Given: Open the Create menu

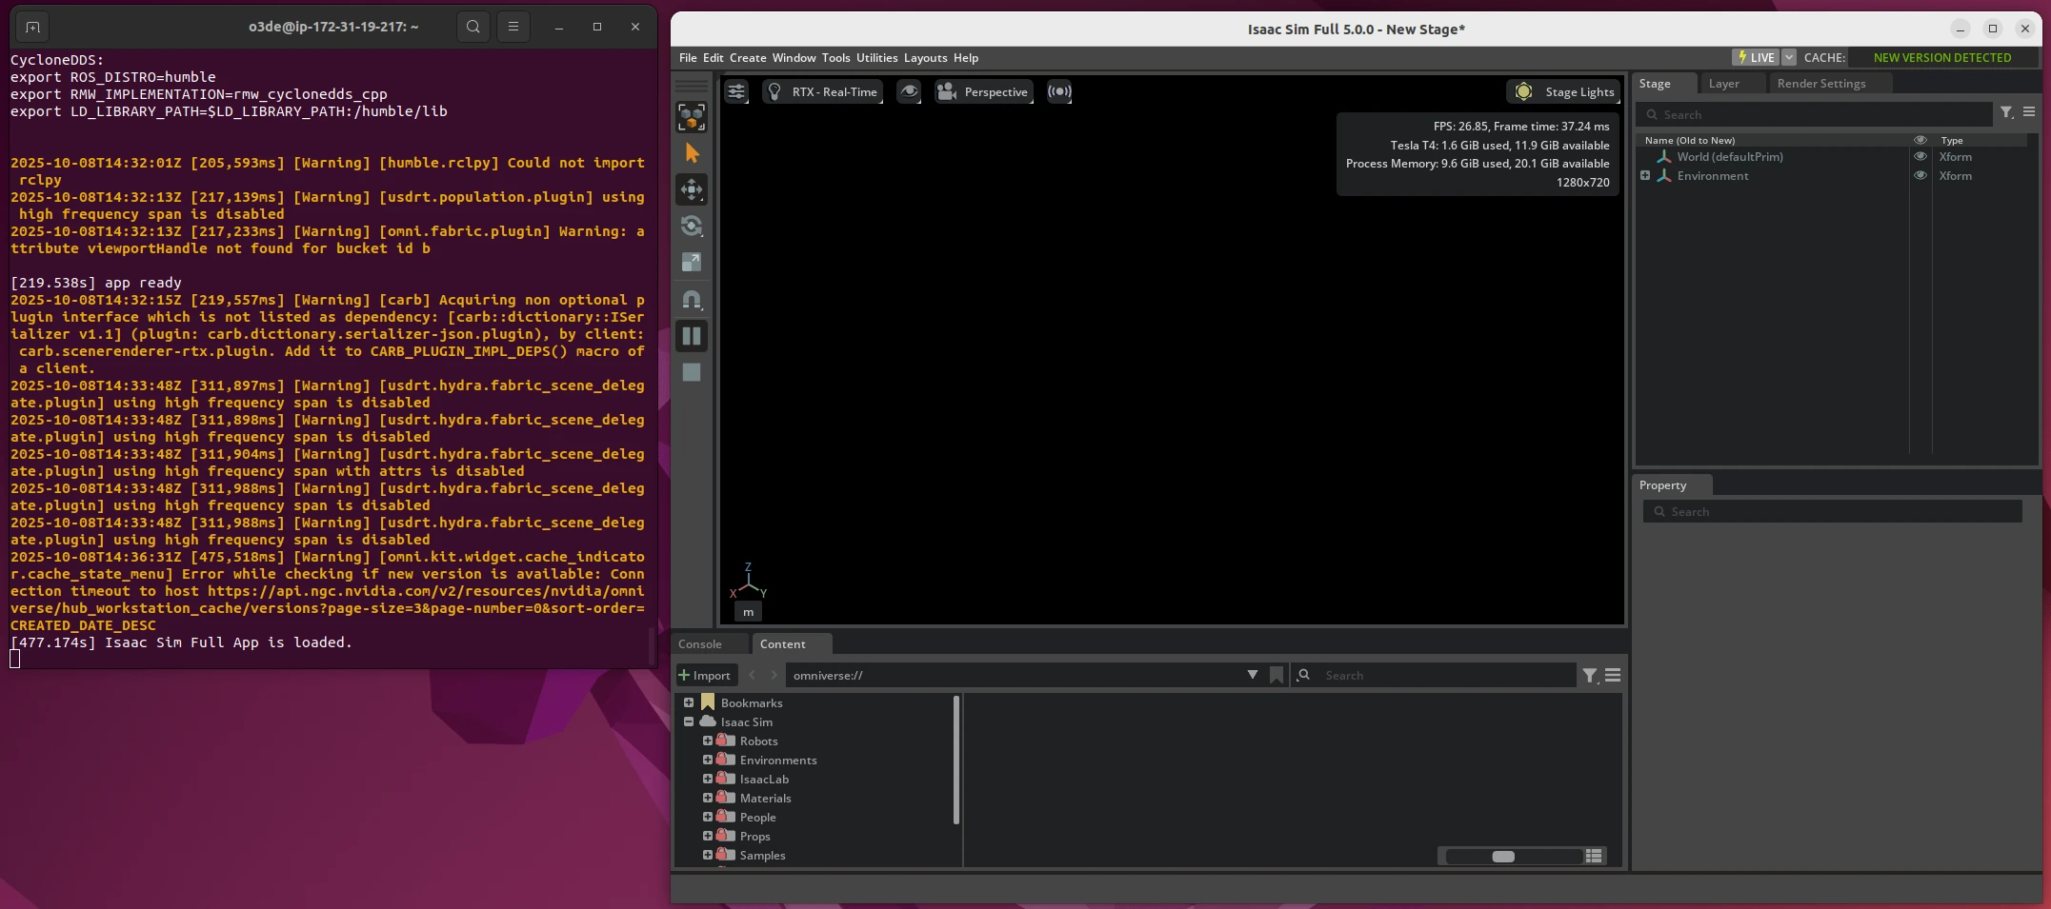Looking at the screenshot, I should tap(747, 58).
